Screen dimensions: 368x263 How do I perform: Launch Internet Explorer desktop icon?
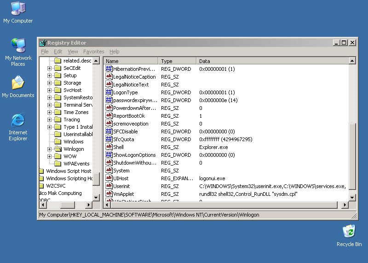pos(18,127)
